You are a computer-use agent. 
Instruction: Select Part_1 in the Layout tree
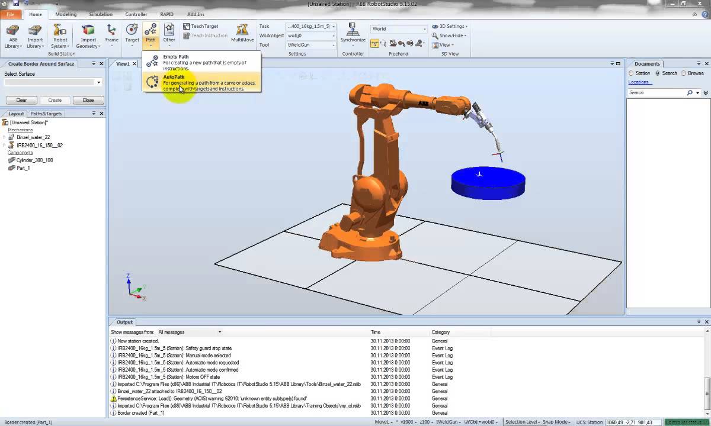23,168
